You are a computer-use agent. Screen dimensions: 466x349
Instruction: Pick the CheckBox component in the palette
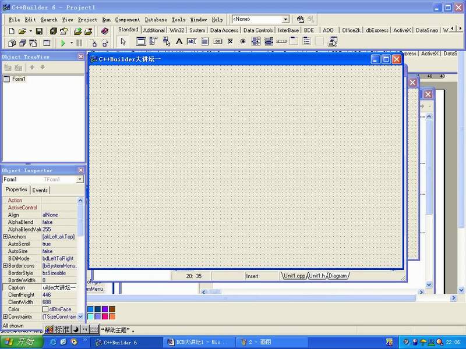point(230,41)
